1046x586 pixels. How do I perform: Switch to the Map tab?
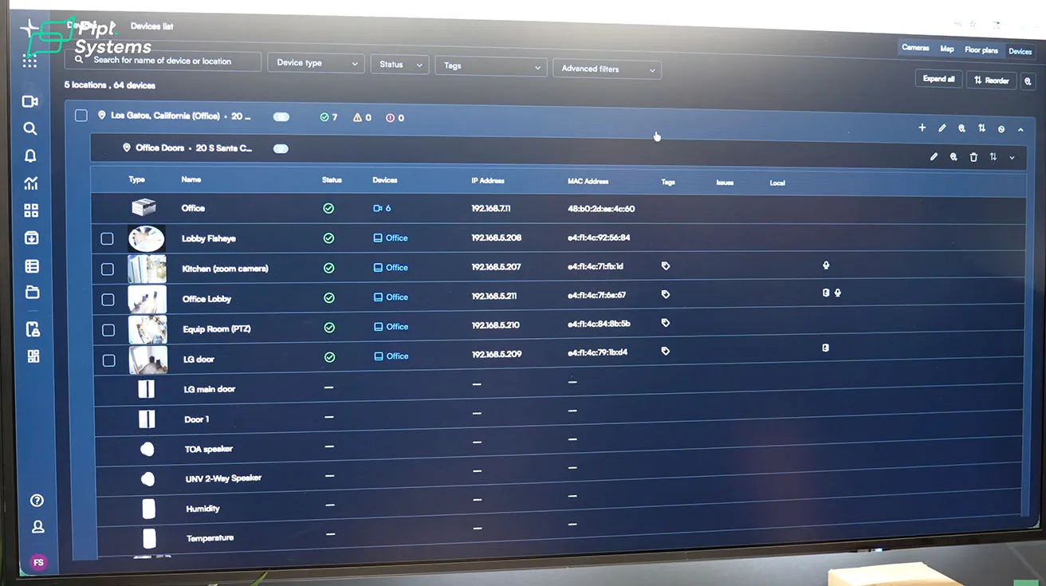947,49
